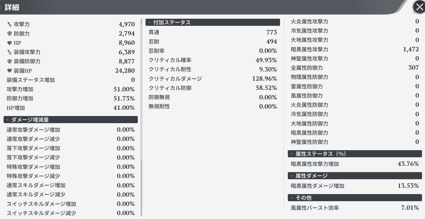Select the 全属性防御力 stat row
The image size is (425, 219).
point(355,68)
